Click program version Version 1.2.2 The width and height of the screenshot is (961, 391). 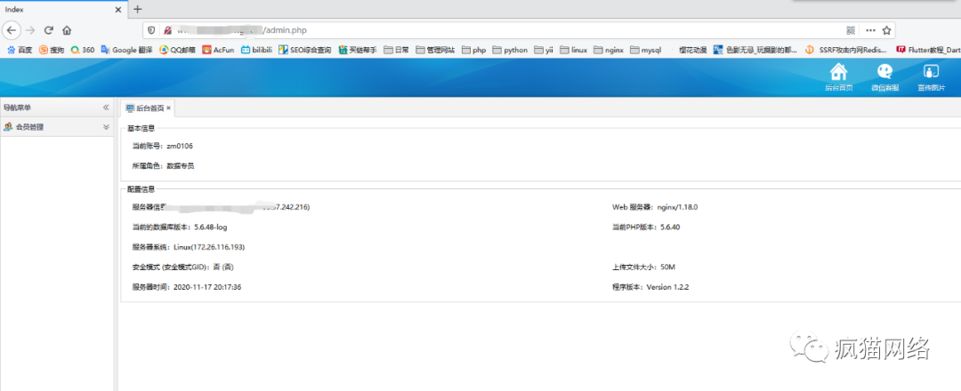coord(667,286)
